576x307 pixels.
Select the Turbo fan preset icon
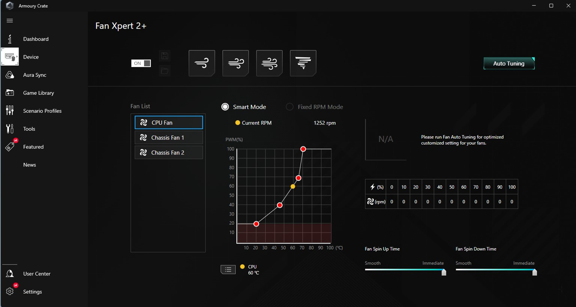click(269, 63)
